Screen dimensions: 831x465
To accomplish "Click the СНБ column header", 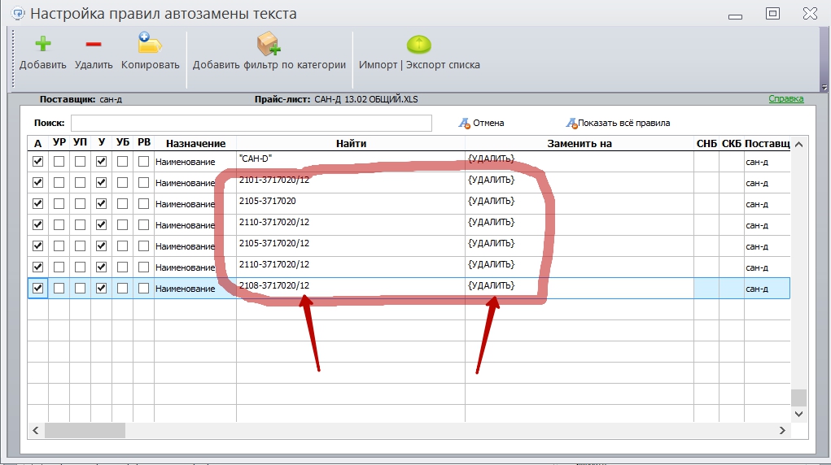I will tap(706, 144).
